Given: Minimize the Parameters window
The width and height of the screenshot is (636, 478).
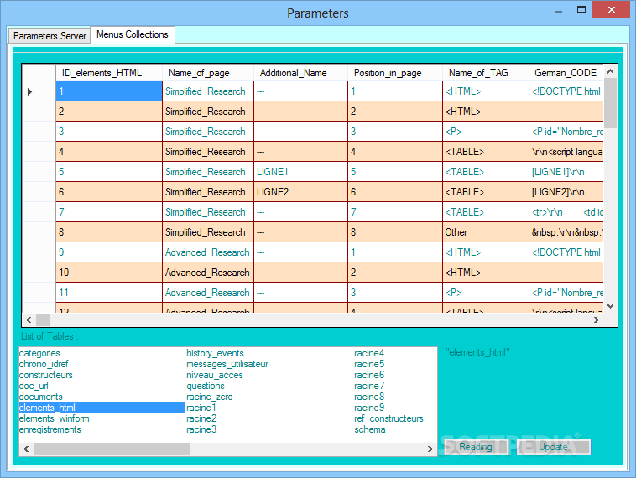Looking at the screenshot, I should tap(559, 11).
